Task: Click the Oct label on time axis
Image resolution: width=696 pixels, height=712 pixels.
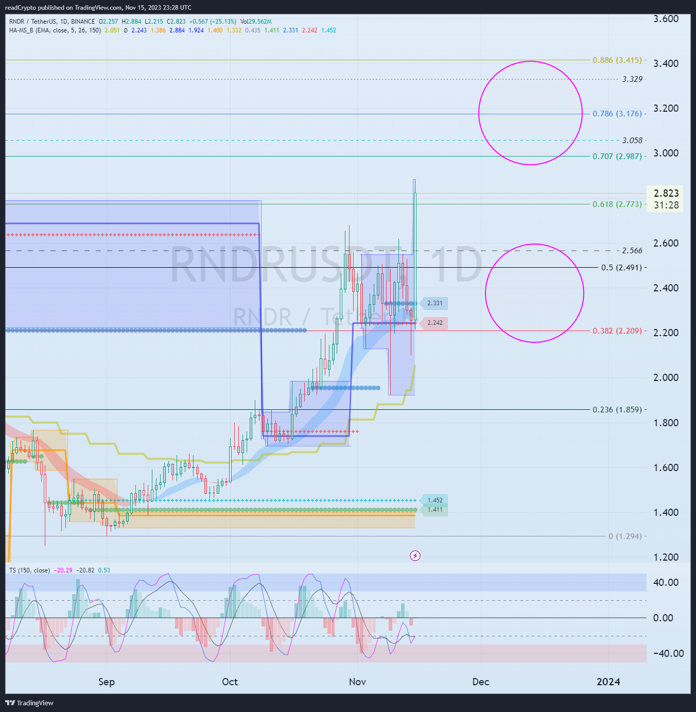Action: [x=230, y=682]
